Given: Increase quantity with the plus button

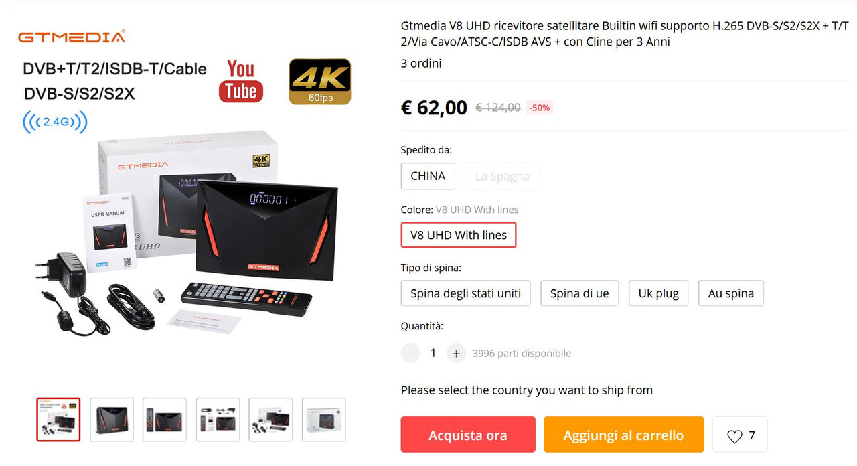Looking at the screenshot, I should point(456,353).
